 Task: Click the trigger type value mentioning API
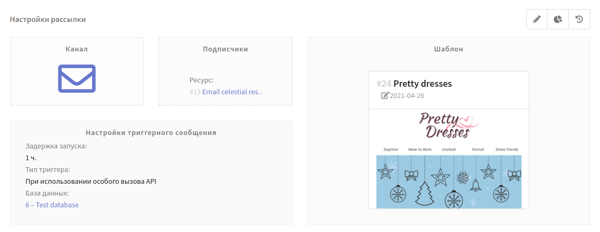[x=91, y=181]
